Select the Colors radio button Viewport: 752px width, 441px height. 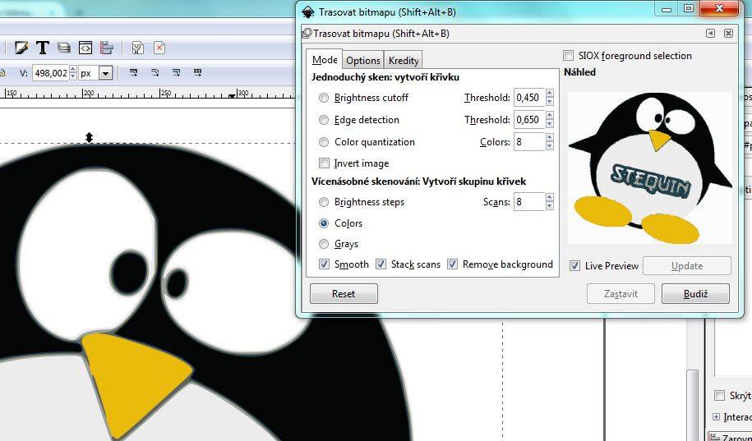[x=324, y=223]
